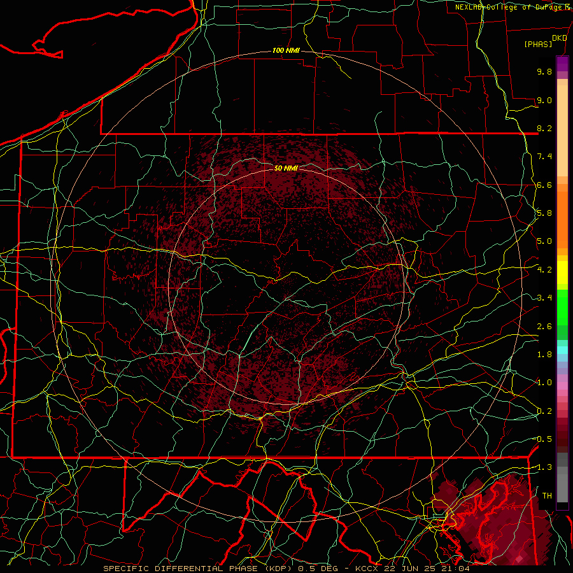Click the "21:04" timestamp
The width and height of the screenshot is (573, 573).
(457, 569)
